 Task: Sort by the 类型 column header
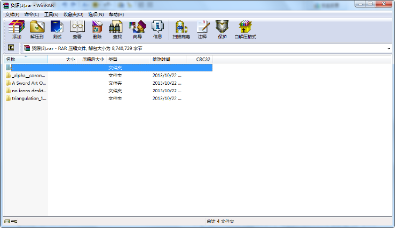tap(128, 59)
